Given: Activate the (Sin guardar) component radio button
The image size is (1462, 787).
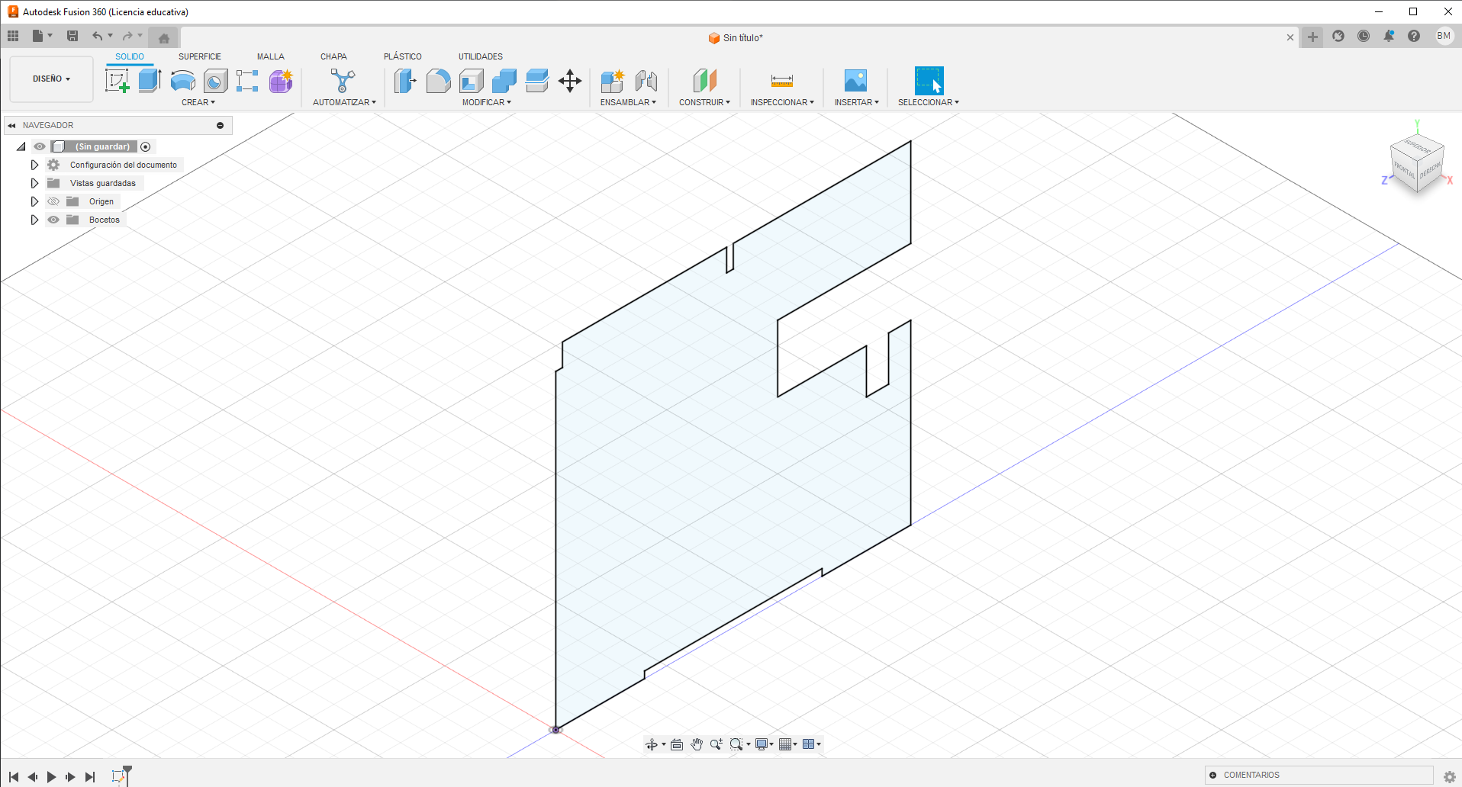Looking at the screenshot, I should pos(146,146).
